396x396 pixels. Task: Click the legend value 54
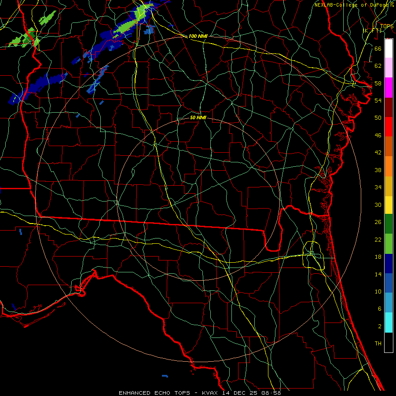(378, 100)
